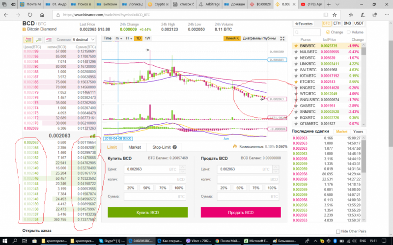Open the Stop-Limit help question mark
This screenshot has width=393, height=245.
tap(175, 147)
